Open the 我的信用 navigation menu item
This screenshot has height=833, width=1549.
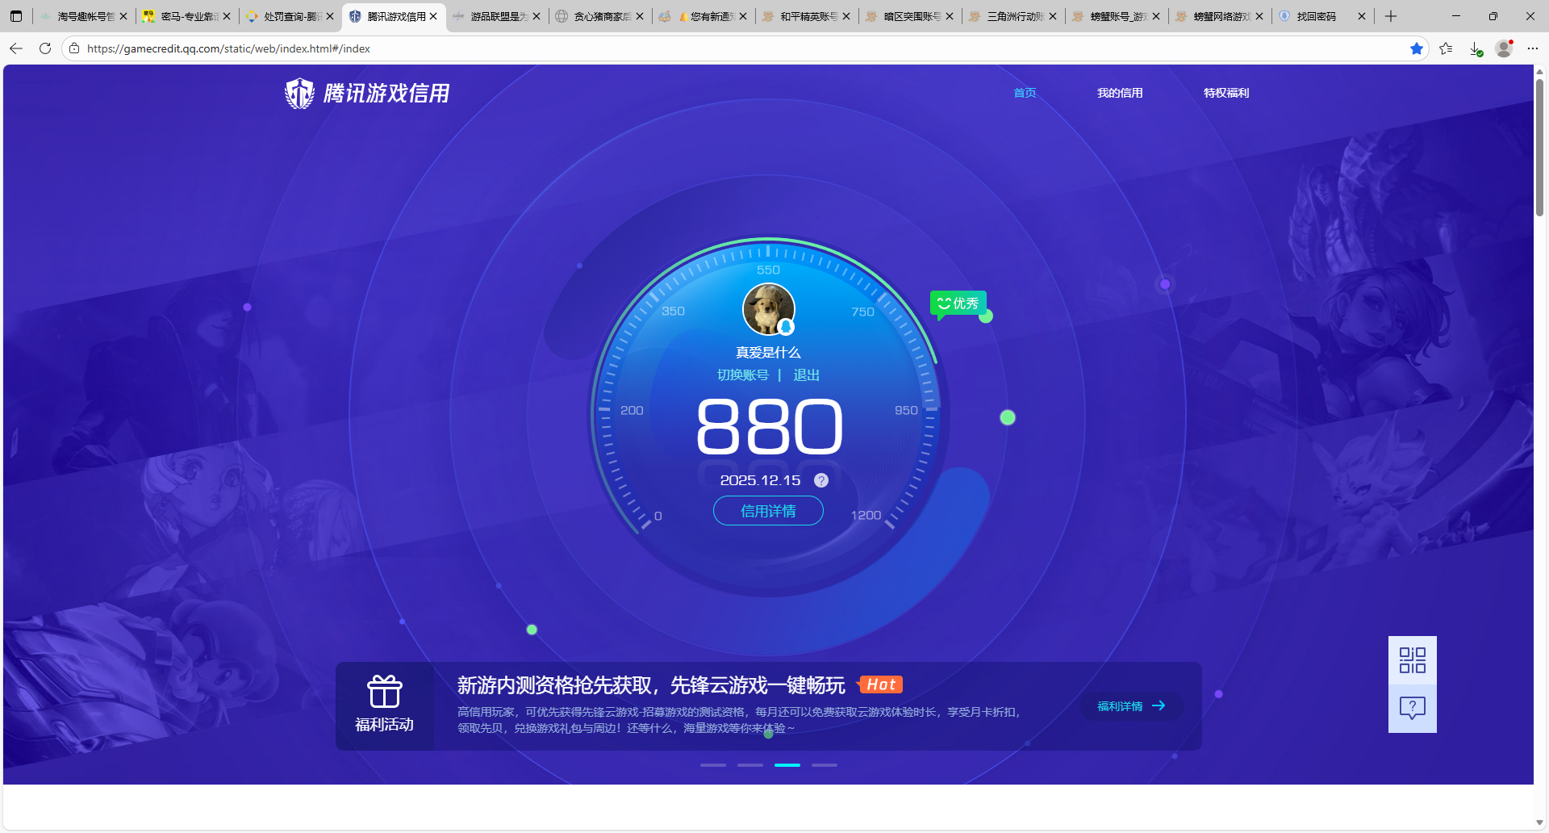(x=1119, y=93)
